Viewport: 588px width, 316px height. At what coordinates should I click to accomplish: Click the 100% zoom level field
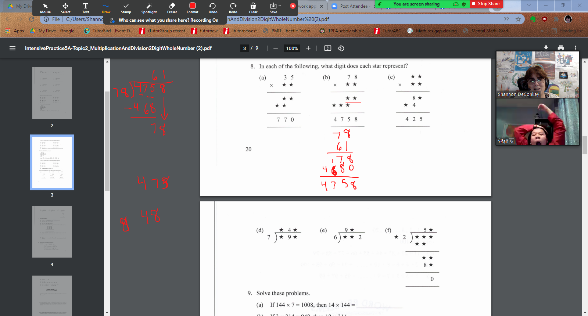(x=292, y=48)
